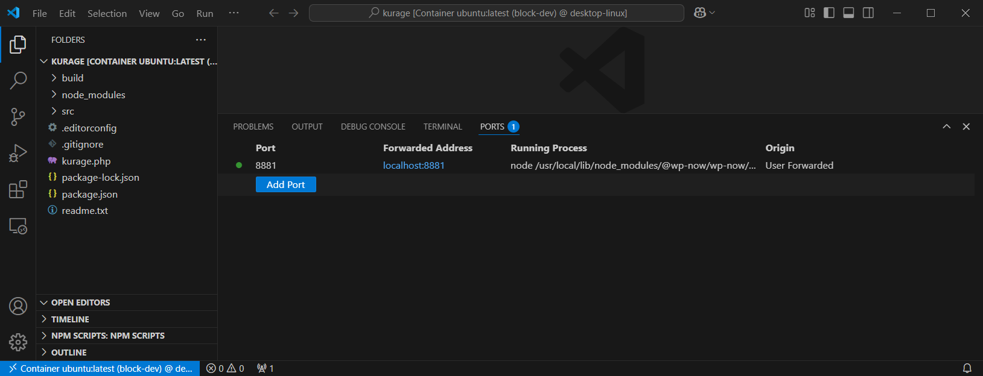Click the Port column header
This screenshot has height=376, width=983.
[266, 148]
